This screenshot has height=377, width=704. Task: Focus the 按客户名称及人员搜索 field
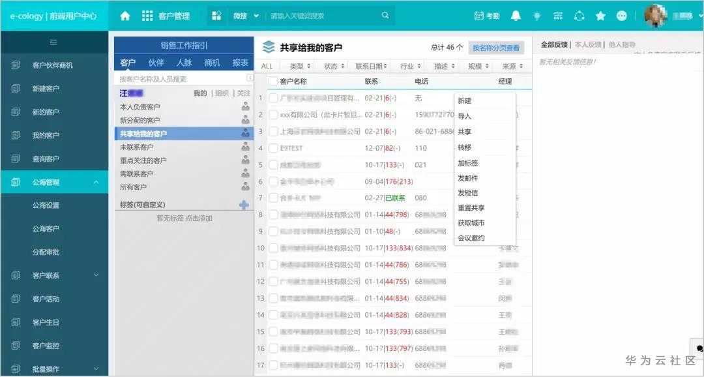pyautogui.click(x=182, y=79)
